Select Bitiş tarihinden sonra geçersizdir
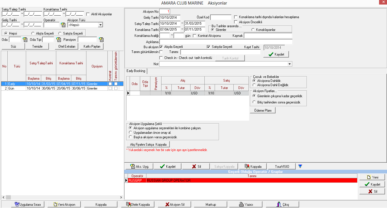This screenshot has height=208, width=387. coord(254,102)
